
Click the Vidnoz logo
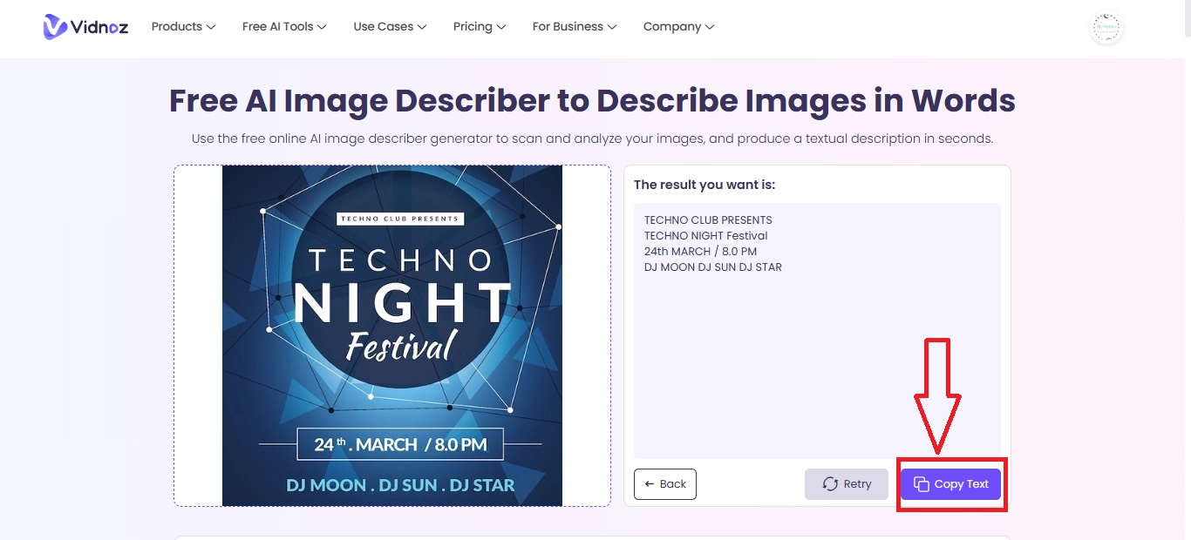coord(85,27)
